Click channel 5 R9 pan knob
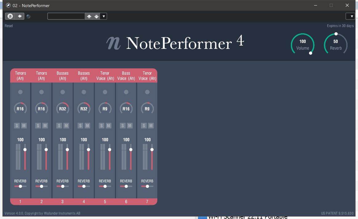Screen dimensions: 358x219 105,109
